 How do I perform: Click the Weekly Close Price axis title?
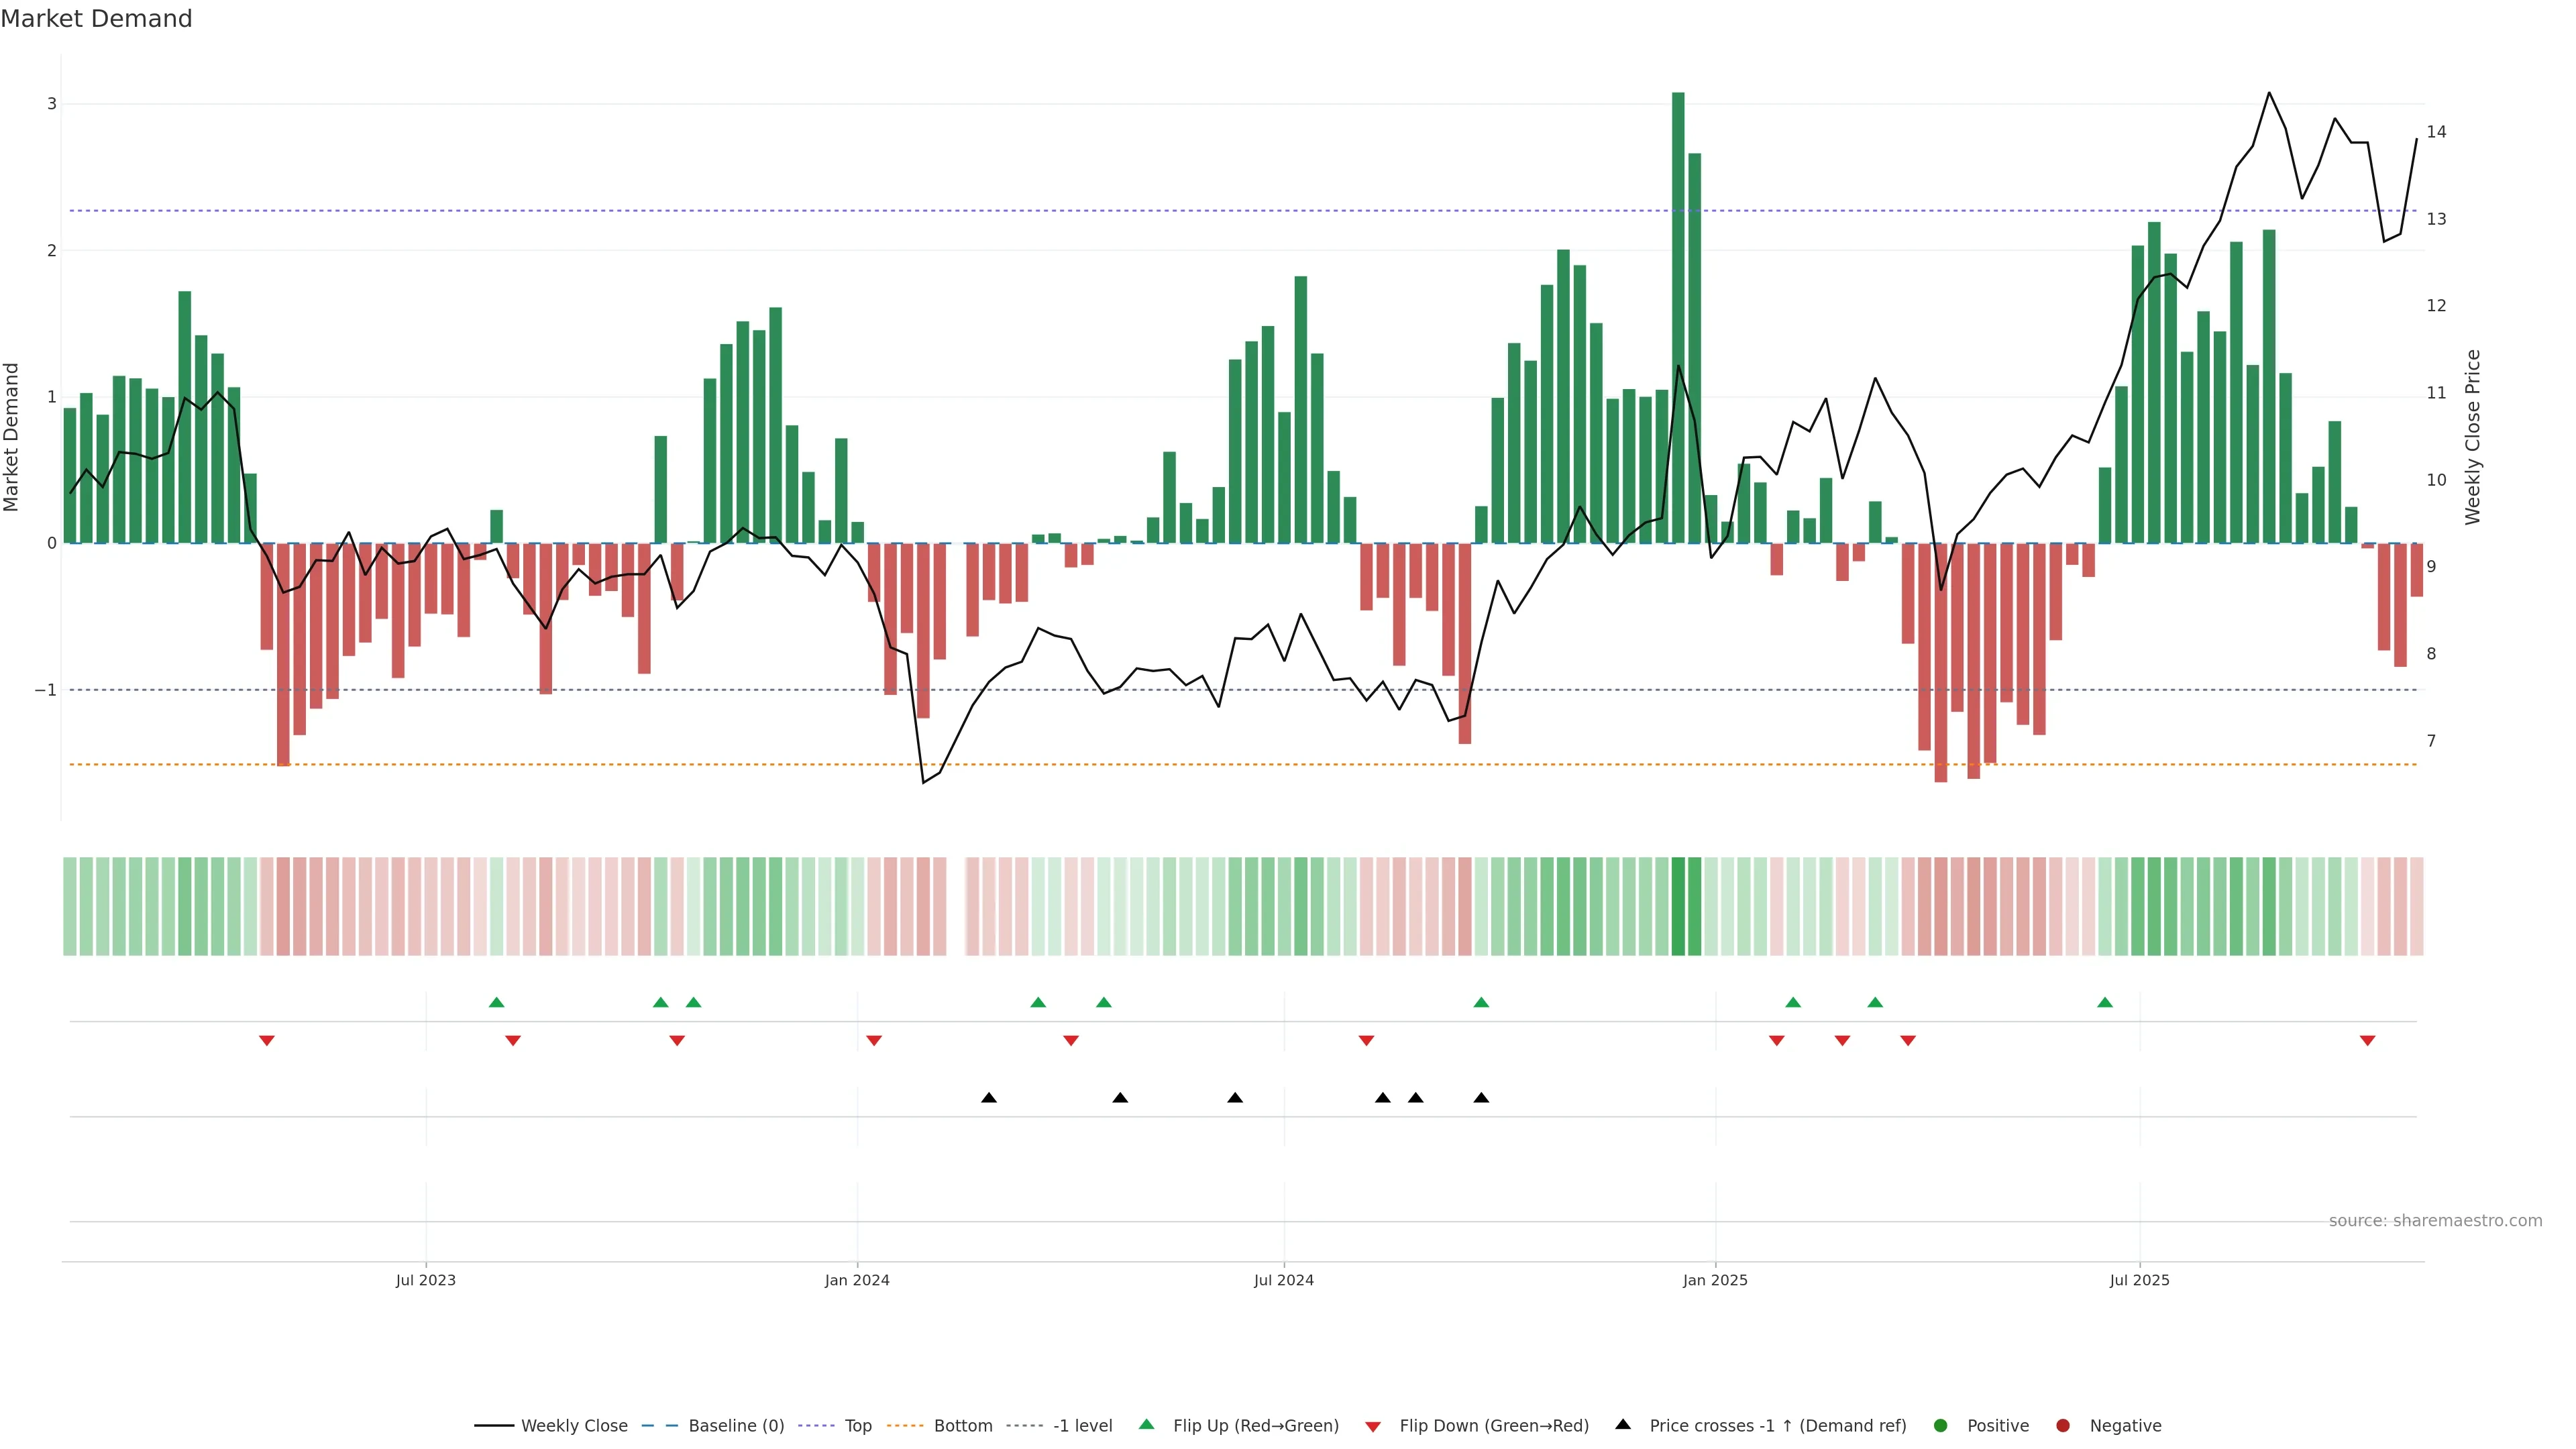pyautogui.click(x=2473, y=437)
